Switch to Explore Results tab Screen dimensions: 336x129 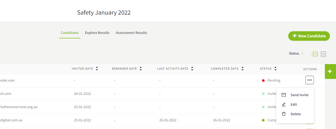97,33
